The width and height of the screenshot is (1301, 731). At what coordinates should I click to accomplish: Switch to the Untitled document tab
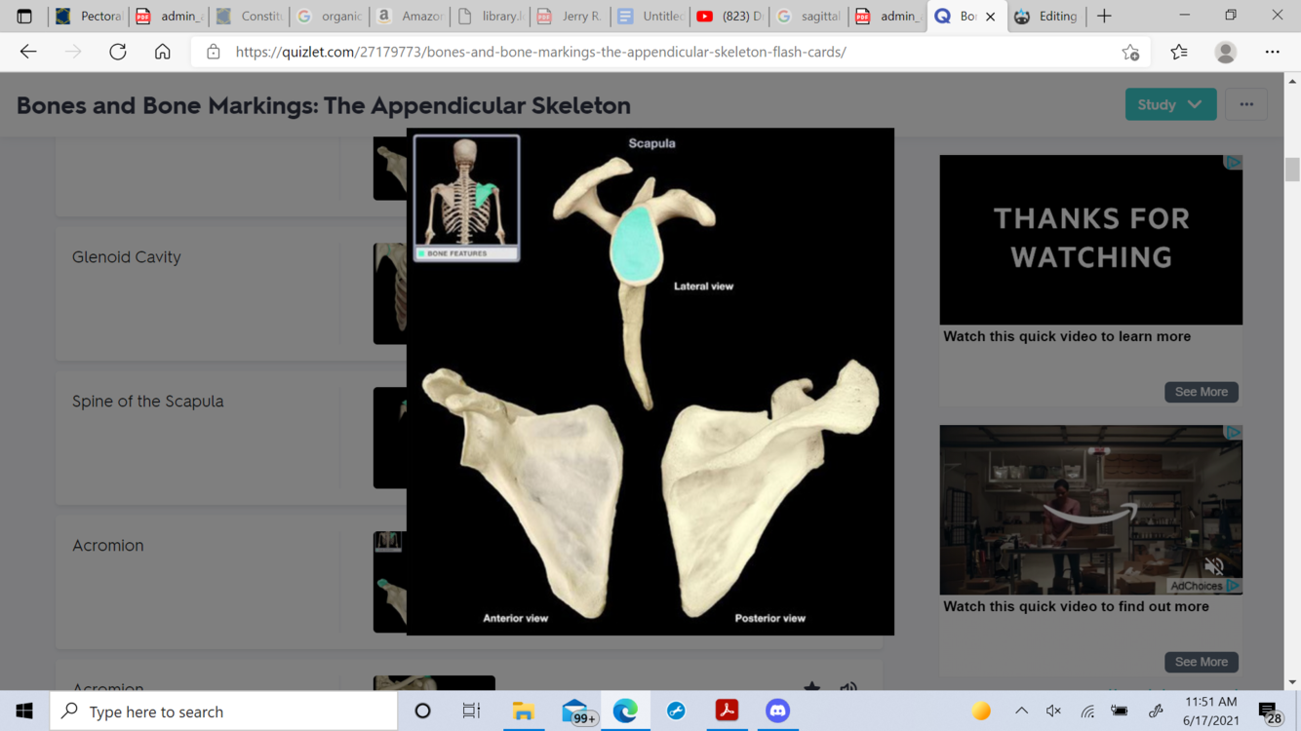[650, 16]
